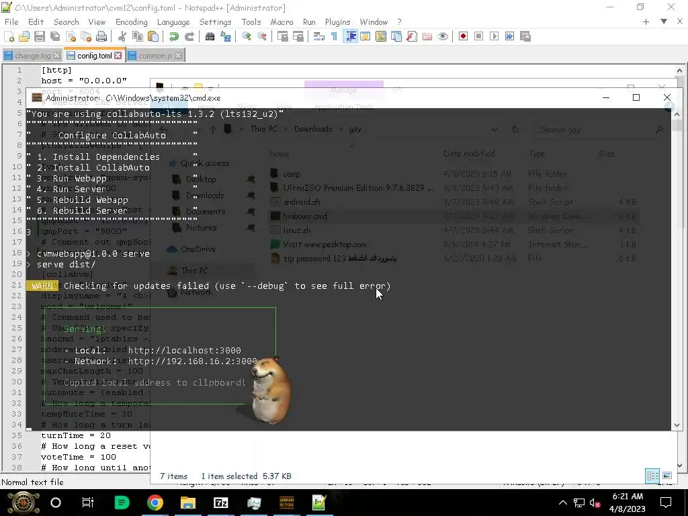Stop macro recording
The height and width of the screenshot is (516, 688).
pyautogui.click(x=478, y=36)
